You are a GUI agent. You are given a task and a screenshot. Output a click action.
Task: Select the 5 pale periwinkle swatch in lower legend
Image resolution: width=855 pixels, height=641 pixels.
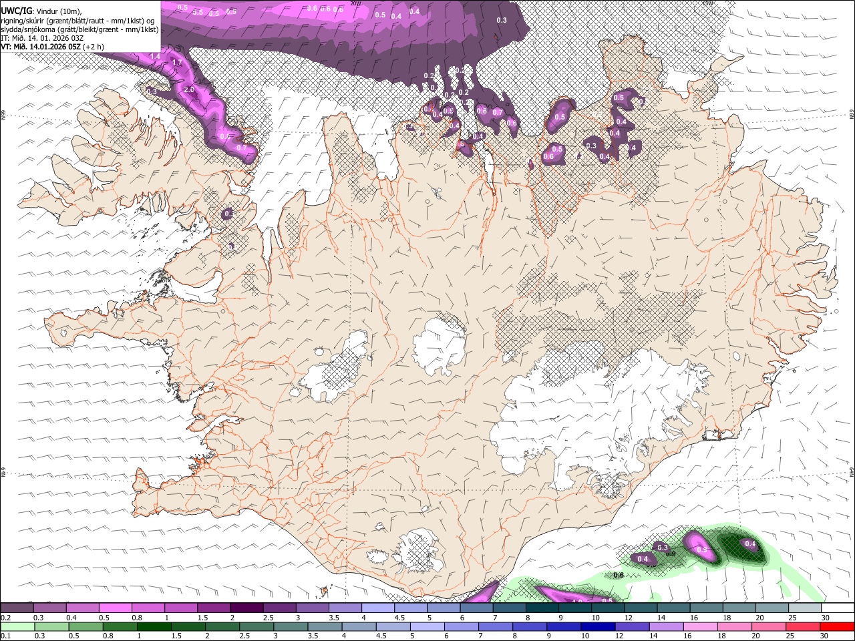click(427, 626)
